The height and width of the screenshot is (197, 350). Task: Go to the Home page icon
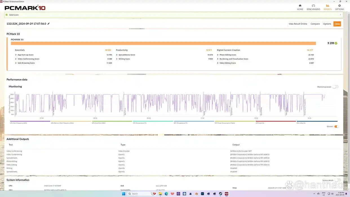(300, 7)
